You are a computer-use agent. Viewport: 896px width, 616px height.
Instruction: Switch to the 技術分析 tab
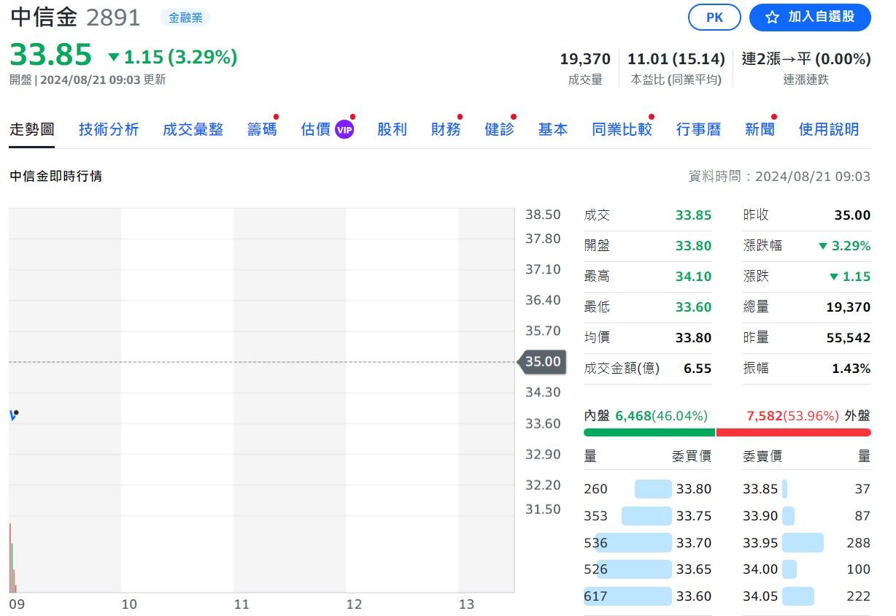click(108, 128)
